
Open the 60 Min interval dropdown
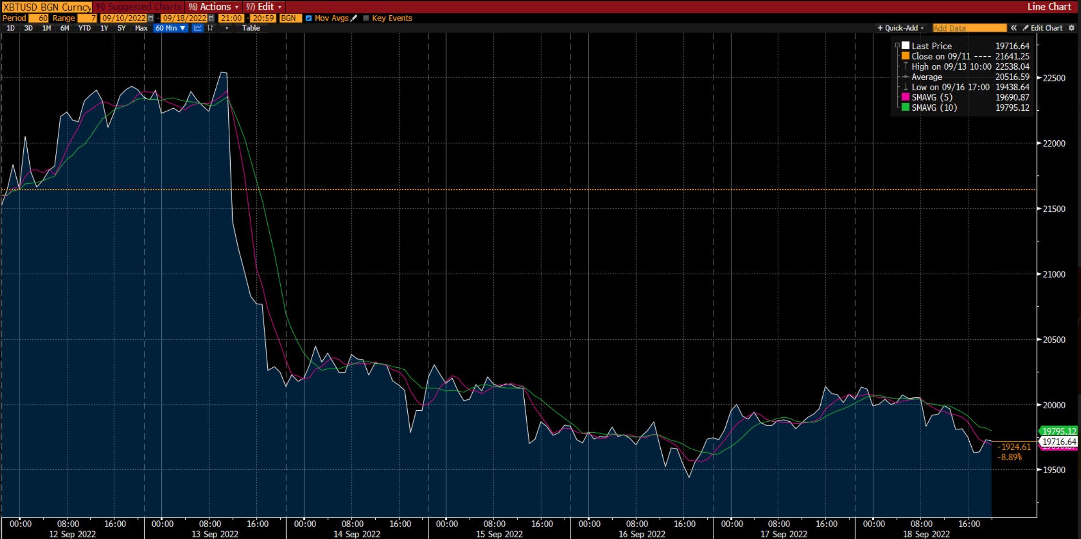point(170,28)
